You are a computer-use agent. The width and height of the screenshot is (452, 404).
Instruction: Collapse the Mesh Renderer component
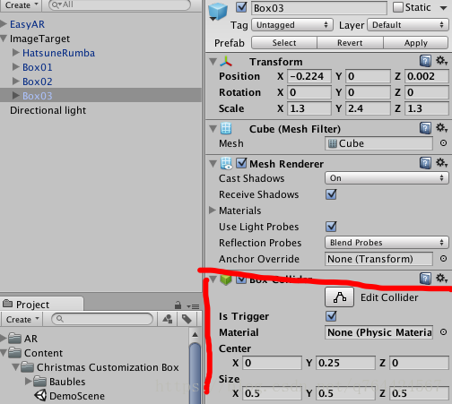(x=213, y=164)
